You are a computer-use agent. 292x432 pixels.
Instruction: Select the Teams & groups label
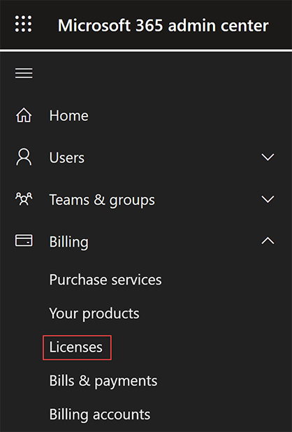click(102, 200)
